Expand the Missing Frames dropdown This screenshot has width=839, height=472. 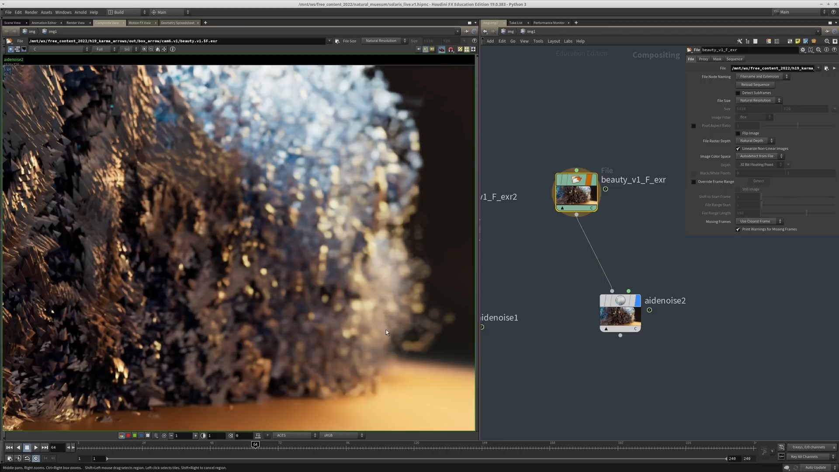(758, 222)
